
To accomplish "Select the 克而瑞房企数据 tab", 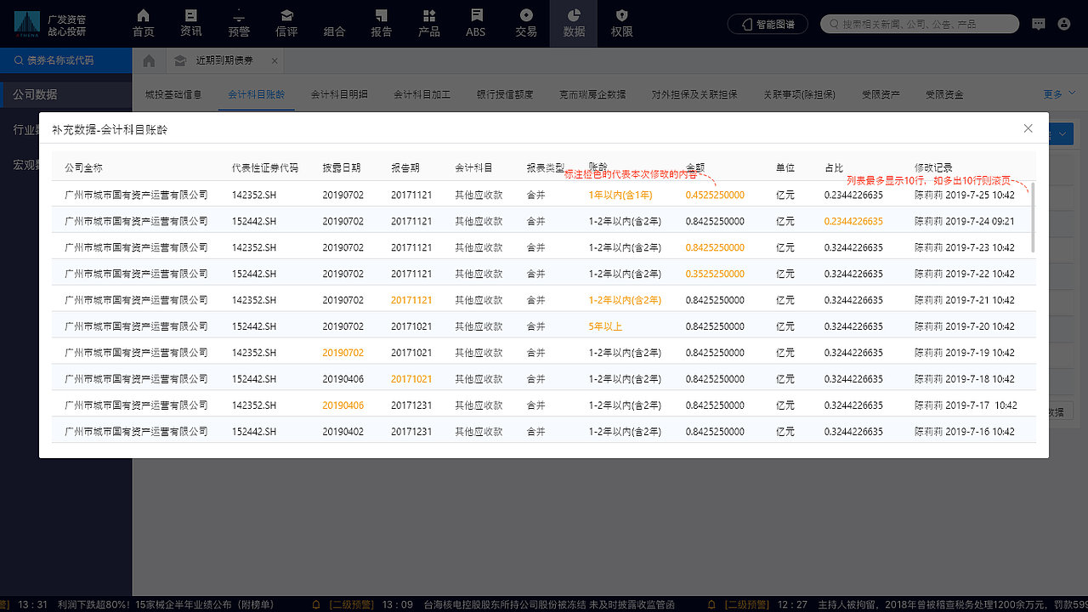I will pyautogui.click(x=592, y=94).
